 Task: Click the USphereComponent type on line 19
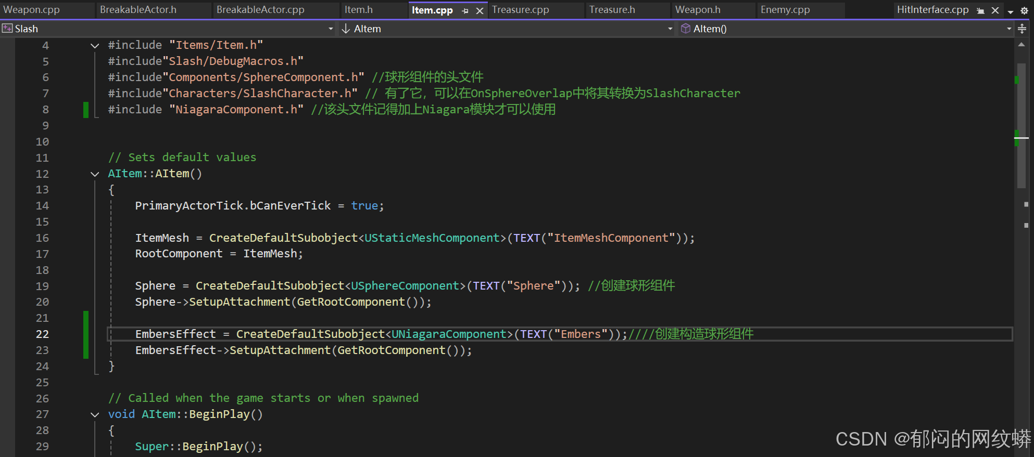[x=405, y=286]
